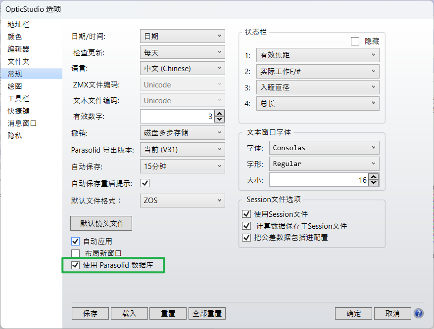Uncheck 使用Session文件 option
The height and width of the screenshot is (329, 434).
[246, 214]
